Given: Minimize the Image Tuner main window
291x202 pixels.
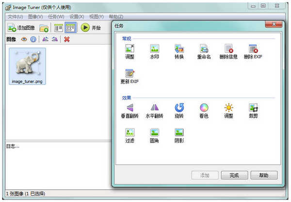Looking at the screenshot, I should (x=253, y=6).
